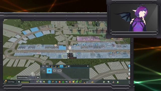Switch to the second road category tab

(47, 66)
